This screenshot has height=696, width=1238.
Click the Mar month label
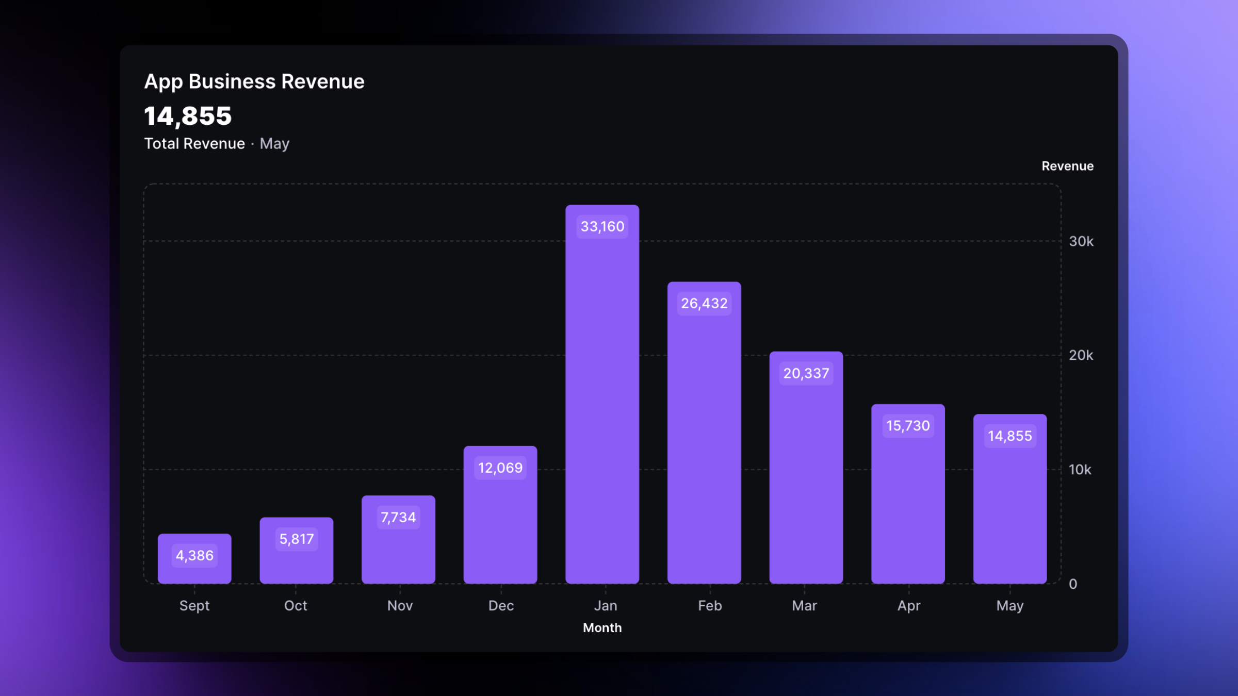pyautogui.click(x=804, y=605)
